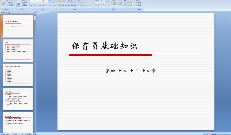Viewport: 231px width, 135px height.
Task: Select slide 4 thumbnail 运动系统
Action: [18, 99]
